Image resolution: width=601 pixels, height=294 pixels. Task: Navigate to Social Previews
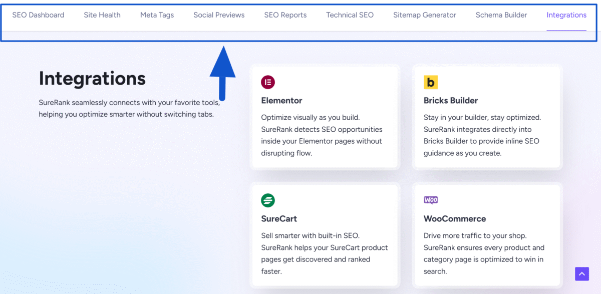click(x=219, y=15)
